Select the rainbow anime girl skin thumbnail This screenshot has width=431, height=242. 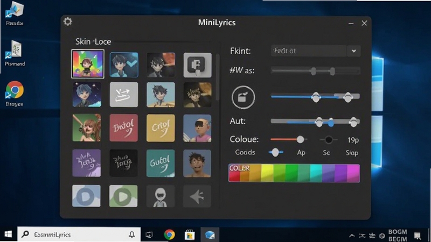tap(88, 64)
